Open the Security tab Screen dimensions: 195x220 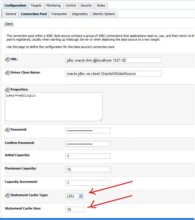point(86,6)
